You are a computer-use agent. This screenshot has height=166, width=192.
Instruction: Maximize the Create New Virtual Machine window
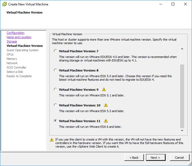173,4
